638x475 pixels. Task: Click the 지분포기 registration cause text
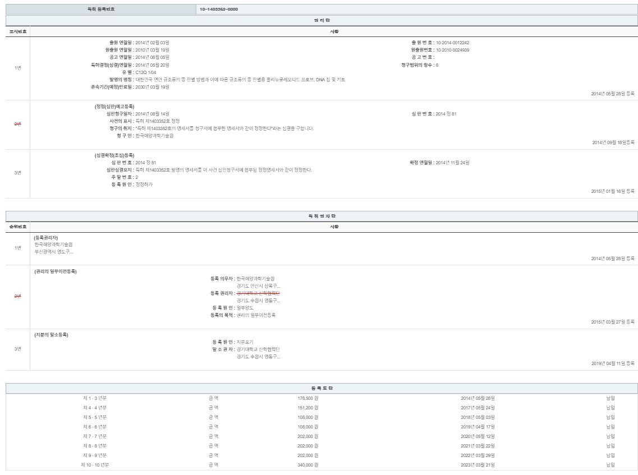point(245,342)
